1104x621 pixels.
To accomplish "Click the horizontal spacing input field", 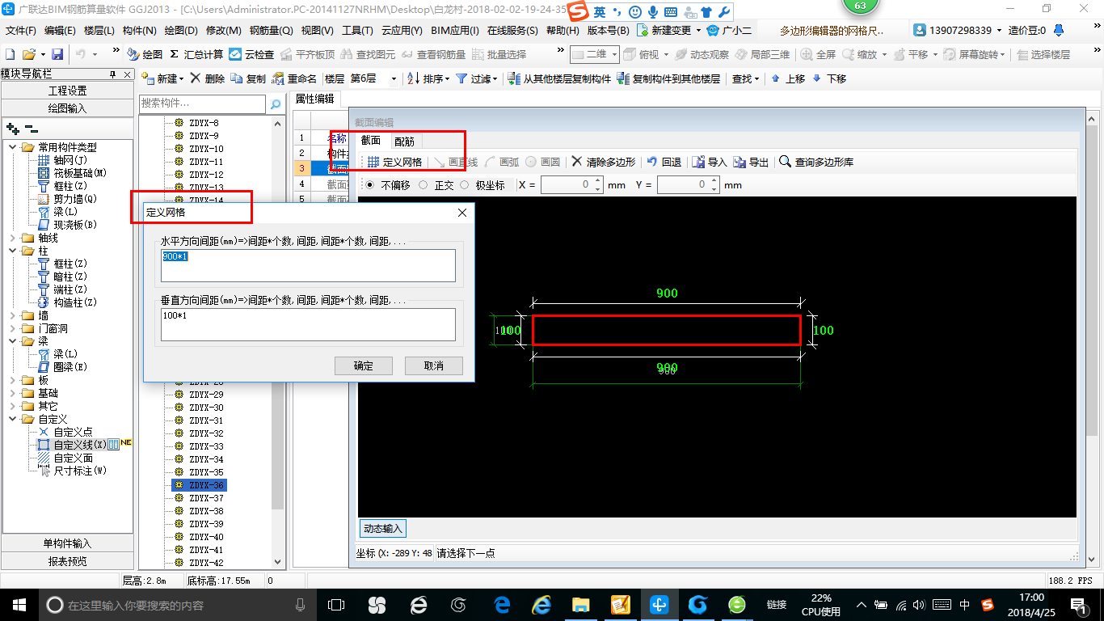I will (308, 265).
